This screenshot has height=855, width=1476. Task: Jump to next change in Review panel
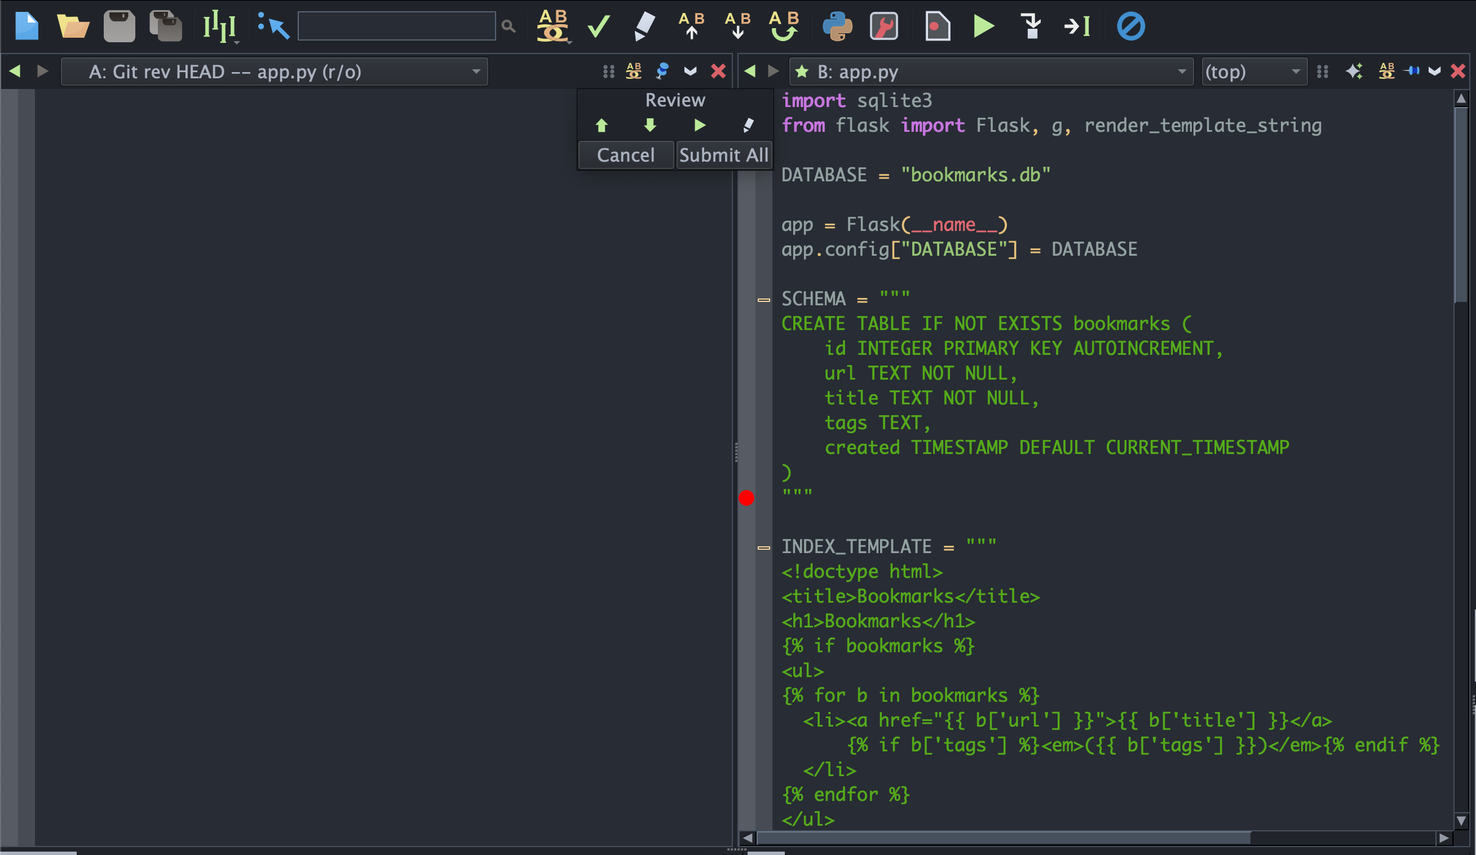point(649,125)
